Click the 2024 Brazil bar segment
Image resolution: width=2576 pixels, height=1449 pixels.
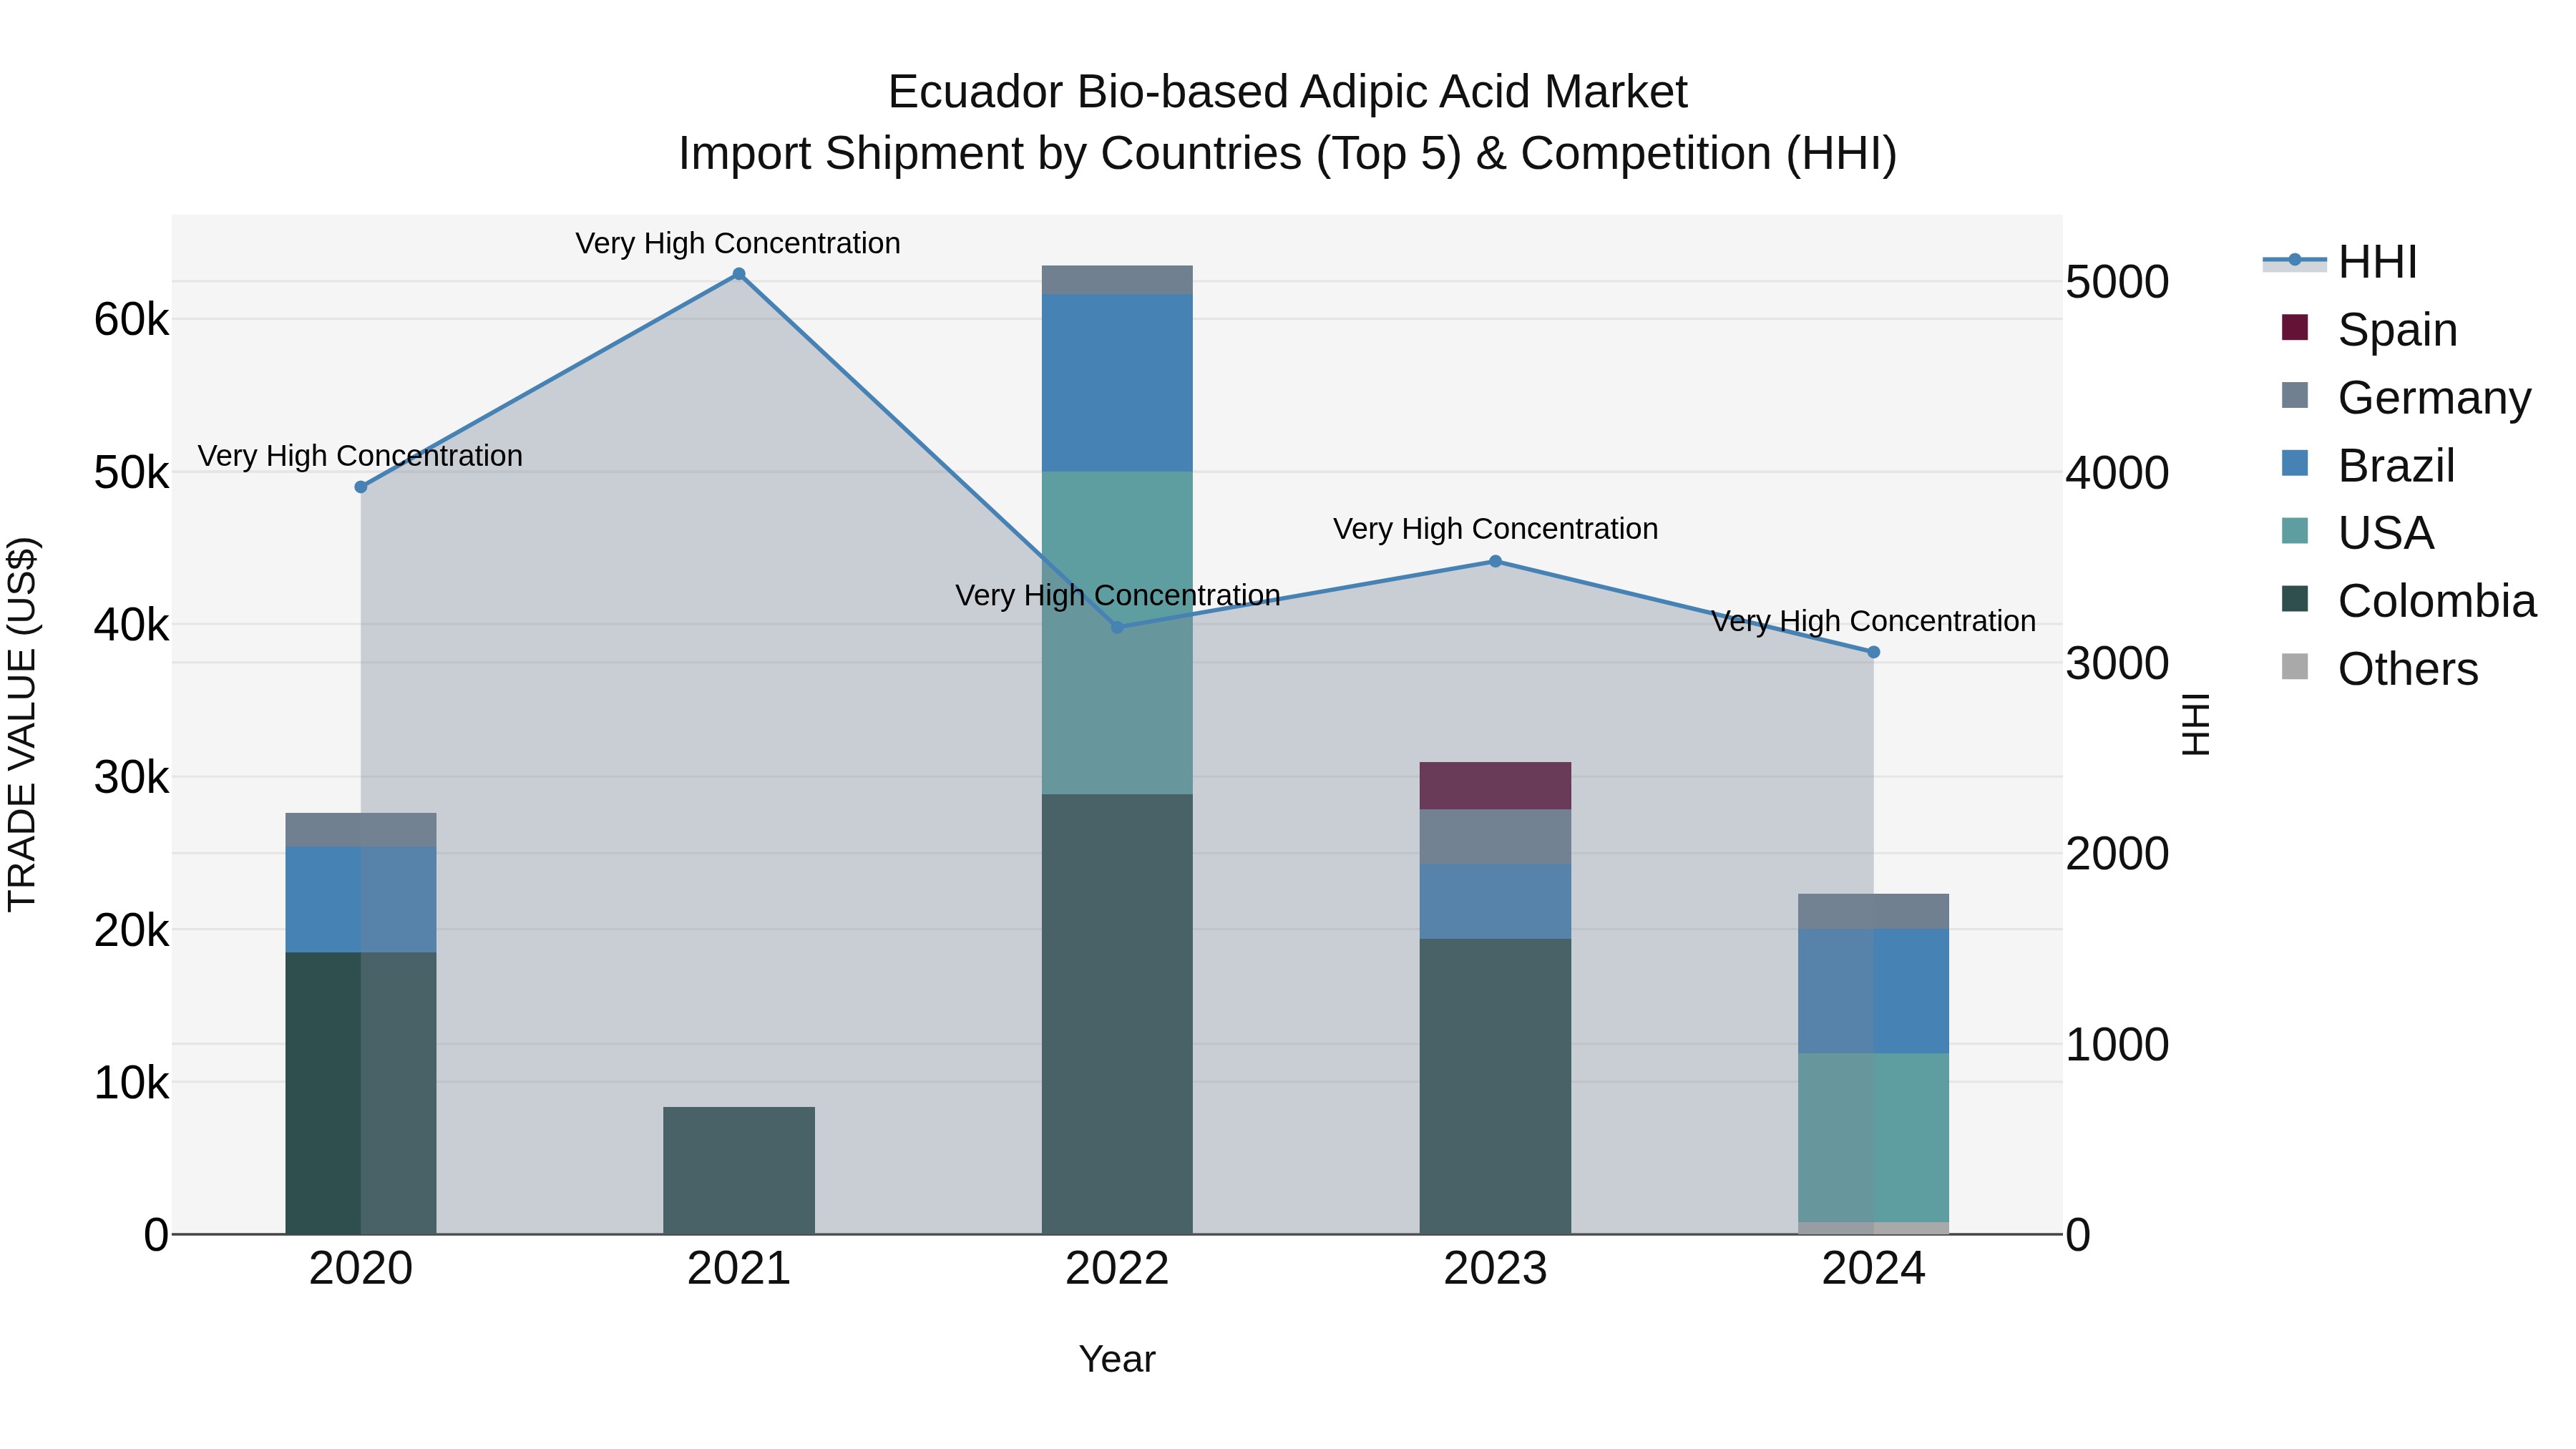[x=1874, y=992]
